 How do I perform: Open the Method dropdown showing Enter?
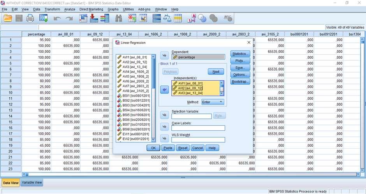[213, 102]
